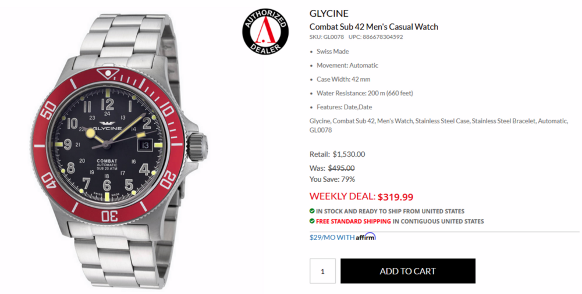582x294 pixels.
Task: Focus the quantity input field
Action: (x=322, y=271)
